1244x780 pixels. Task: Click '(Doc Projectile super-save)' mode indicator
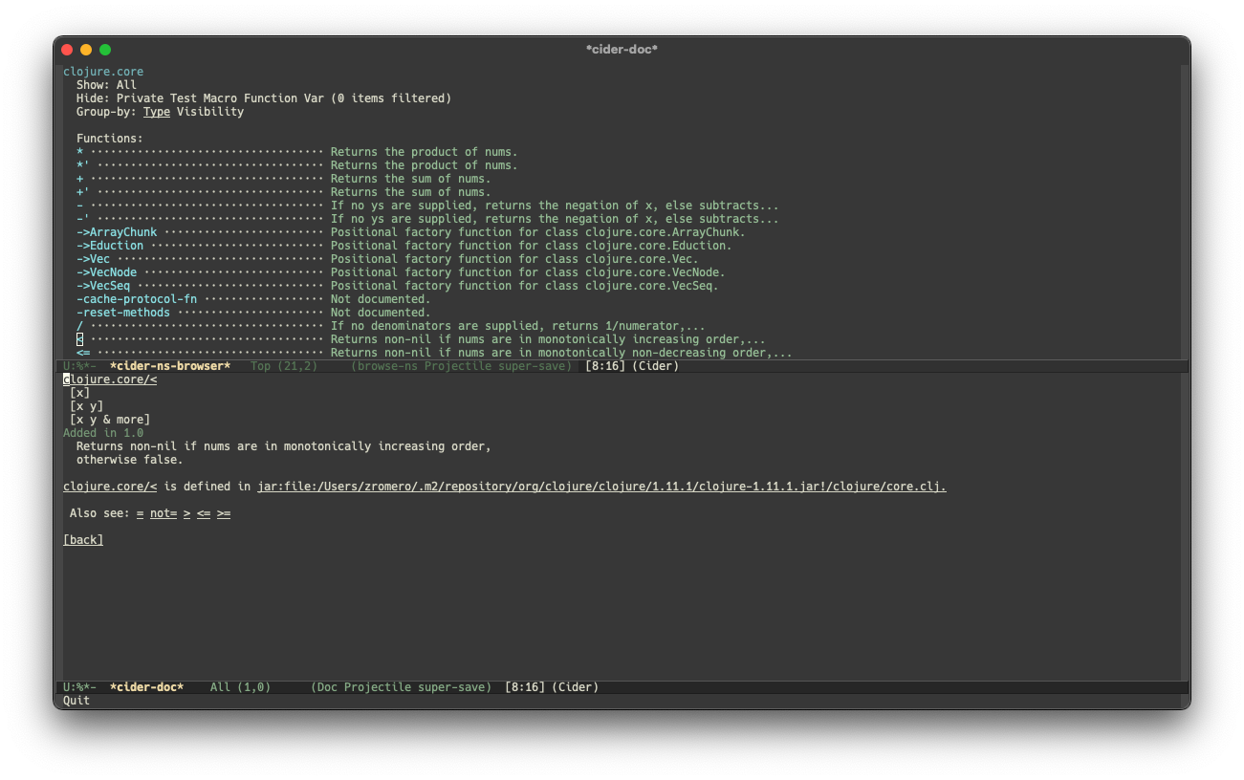click(401, 687)
